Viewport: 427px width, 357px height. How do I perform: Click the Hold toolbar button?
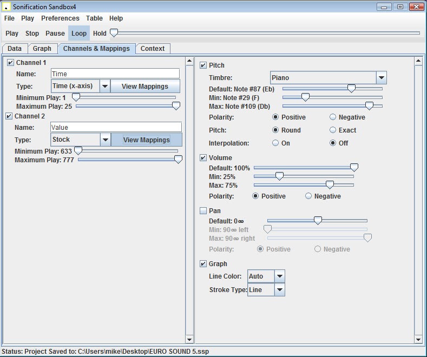(100, 34)
